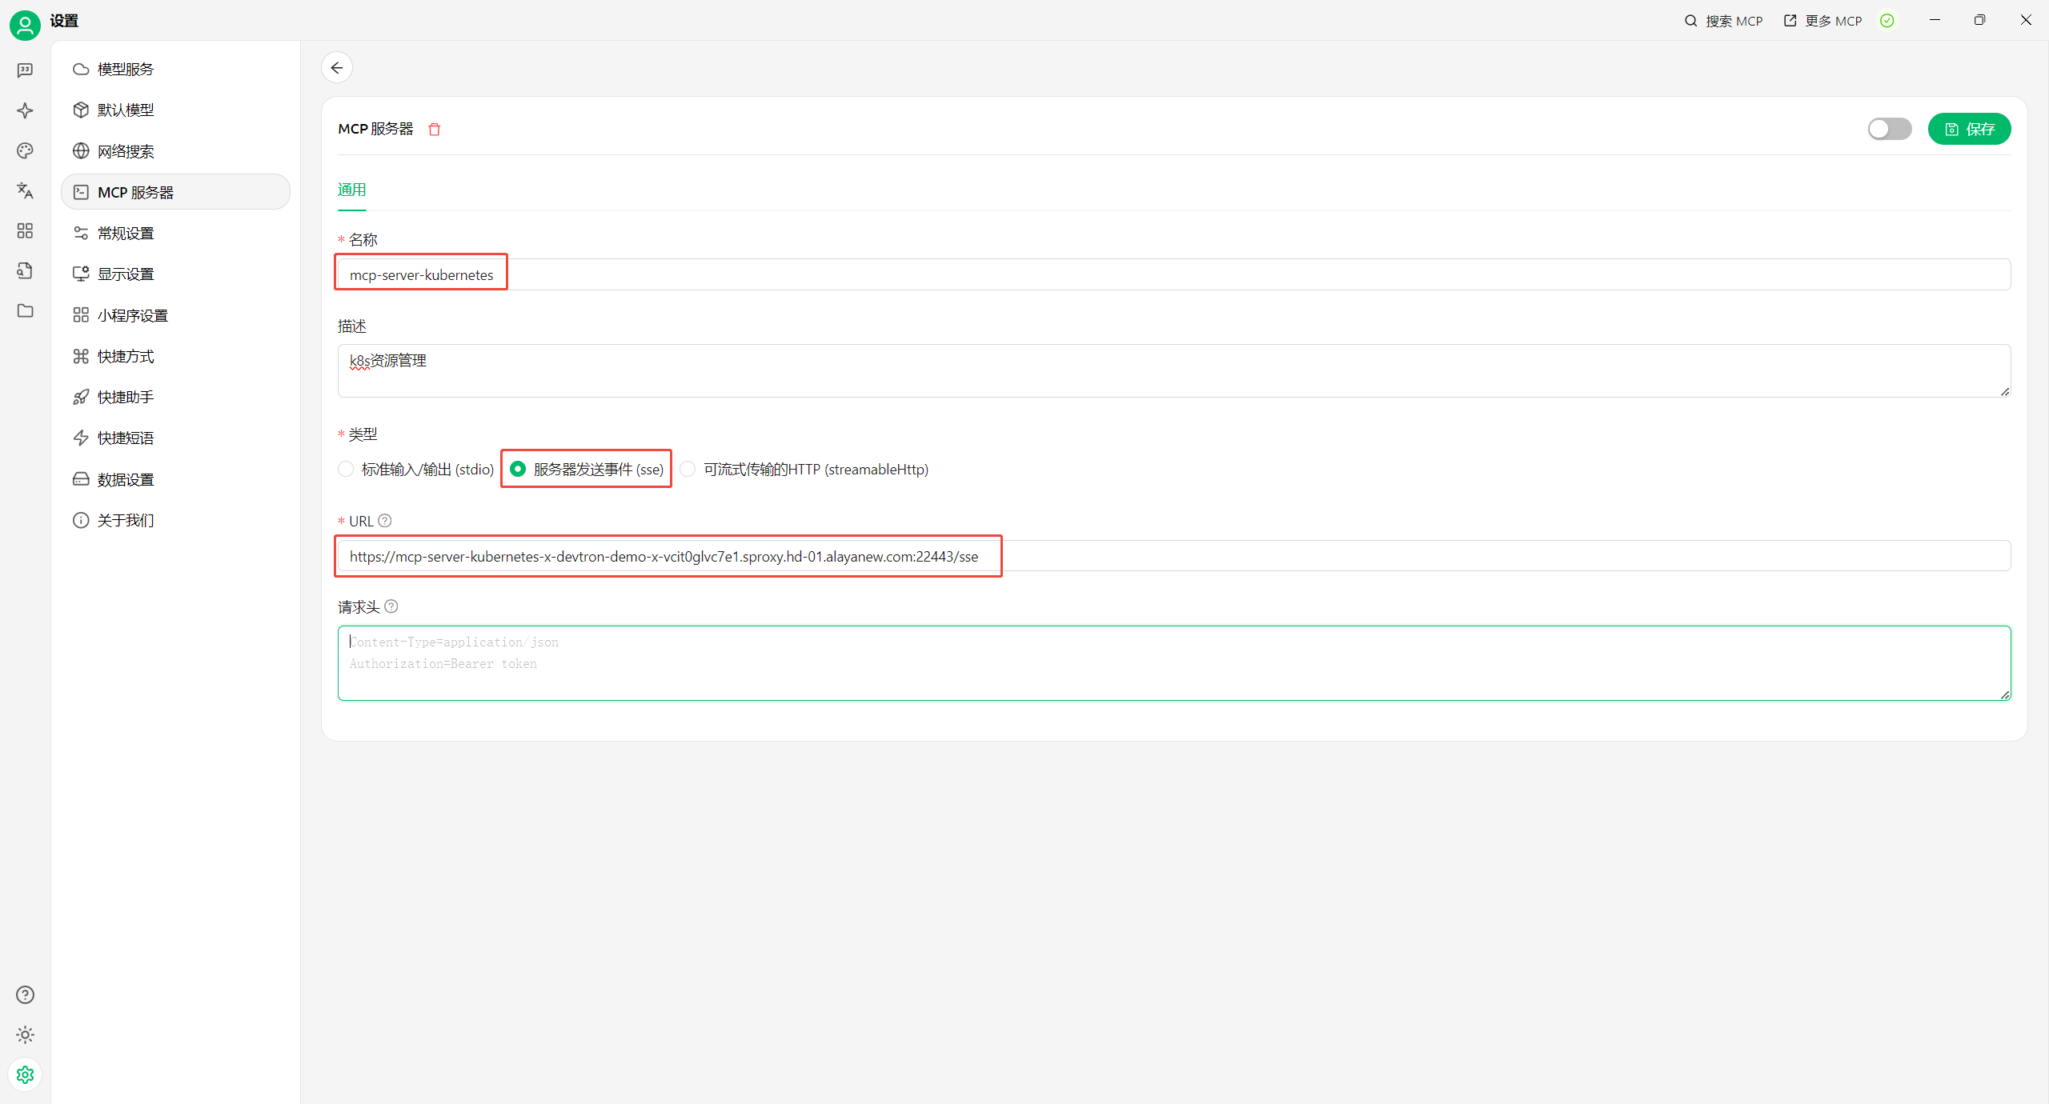Screen dimensions: 2049x1104
Task: Select the stdio type radio button
Action: (x=346, y=470)
